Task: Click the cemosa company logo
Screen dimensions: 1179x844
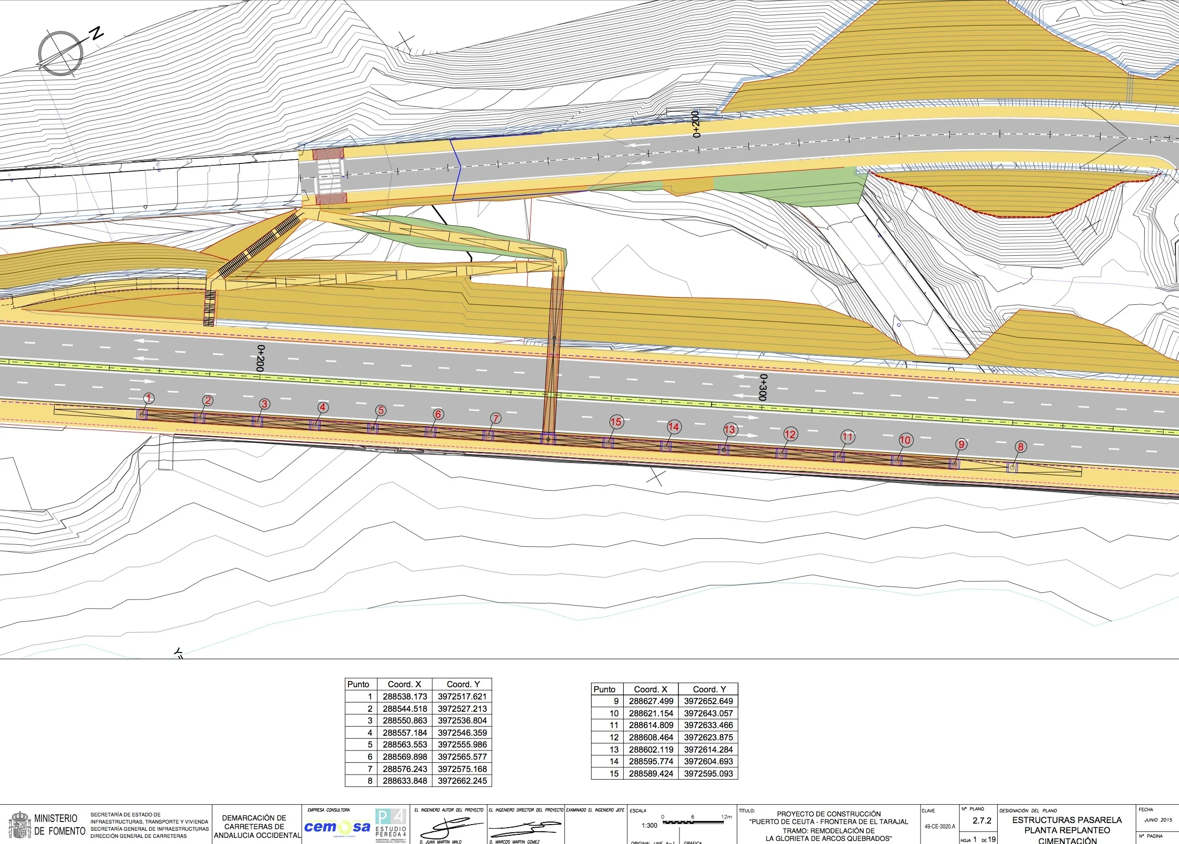Action: [x=337, y=827]
